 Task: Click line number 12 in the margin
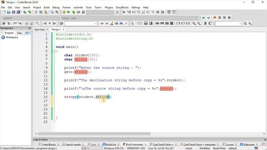coord(45,80)
